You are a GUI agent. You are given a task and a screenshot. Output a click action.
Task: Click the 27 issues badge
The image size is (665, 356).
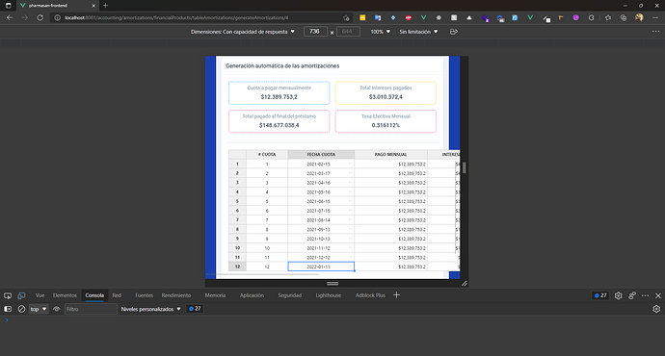click(600, 295)
